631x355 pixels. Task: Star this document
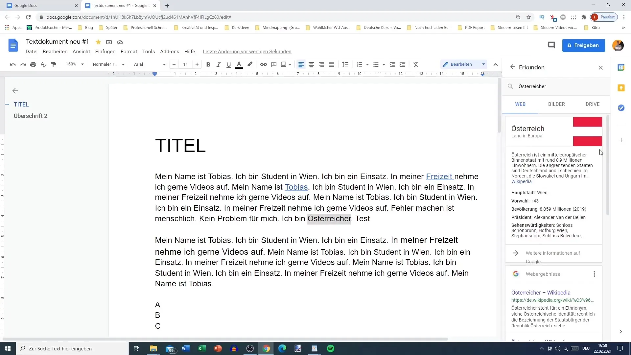[98, 42]
